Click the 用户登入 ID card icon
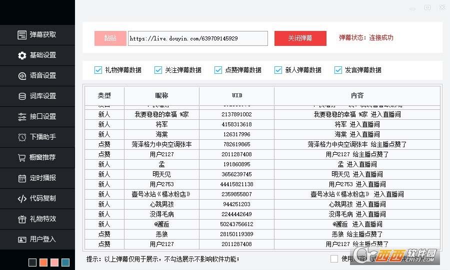The width and height of the screenshot is (450, 270). tap(22, 240)
